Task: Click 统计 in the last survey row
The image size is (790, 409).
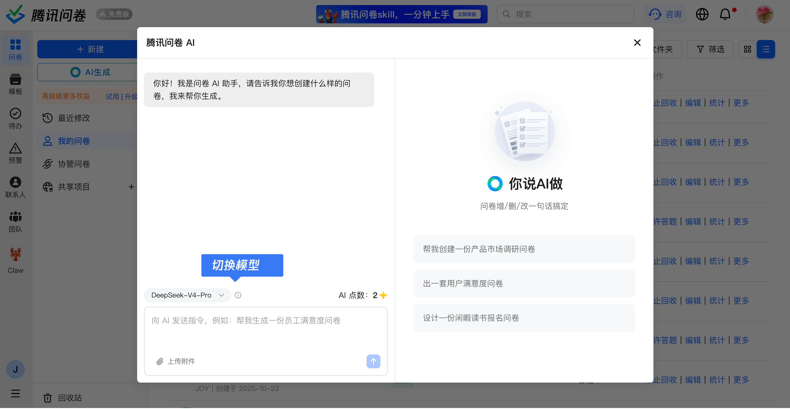Action: click(717, 380)
